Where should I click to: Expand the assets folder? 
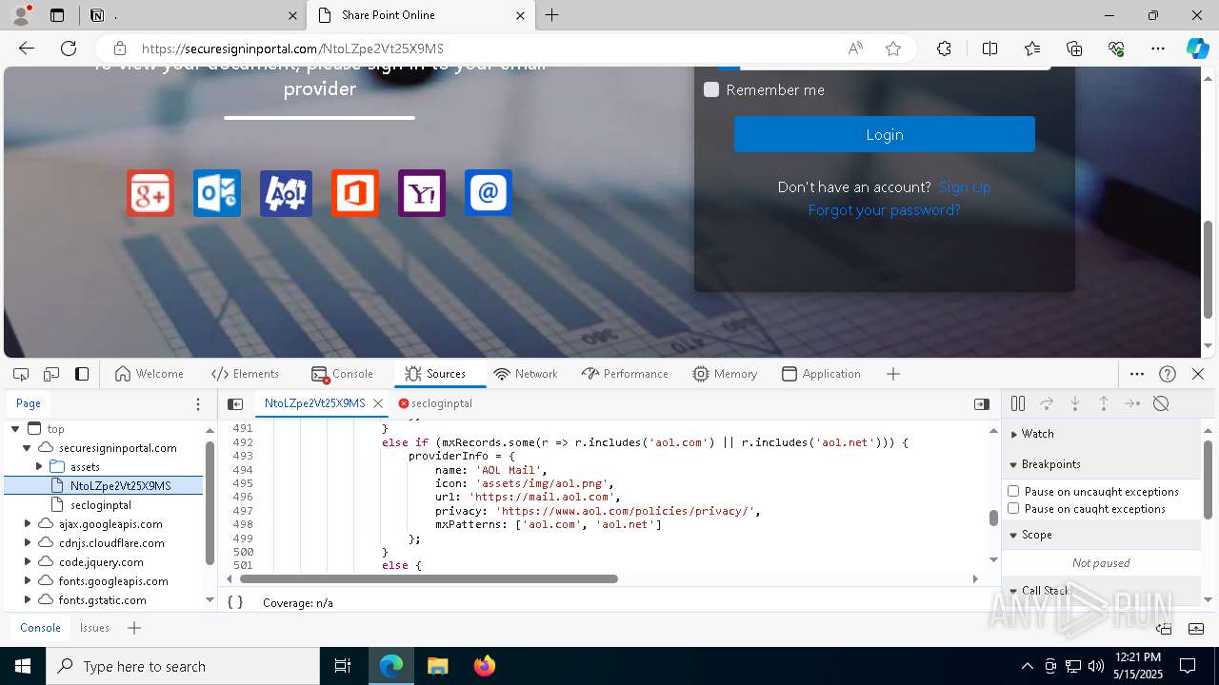point(39,467)
